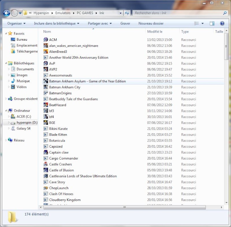The image size is (231, 227).
Task: Click the 'Nouveau dossier' button
Action: tap(151, 23)
